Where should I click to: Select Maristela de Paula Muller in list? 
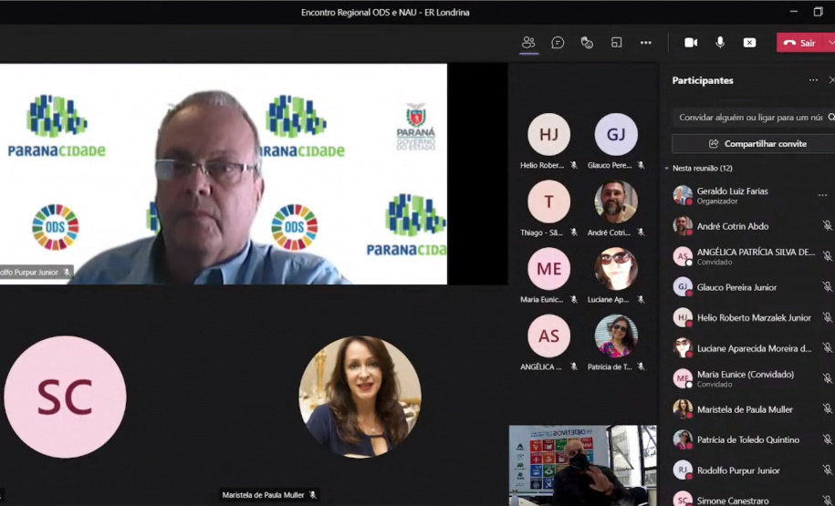pyautogui.click(x=745, y=409)
